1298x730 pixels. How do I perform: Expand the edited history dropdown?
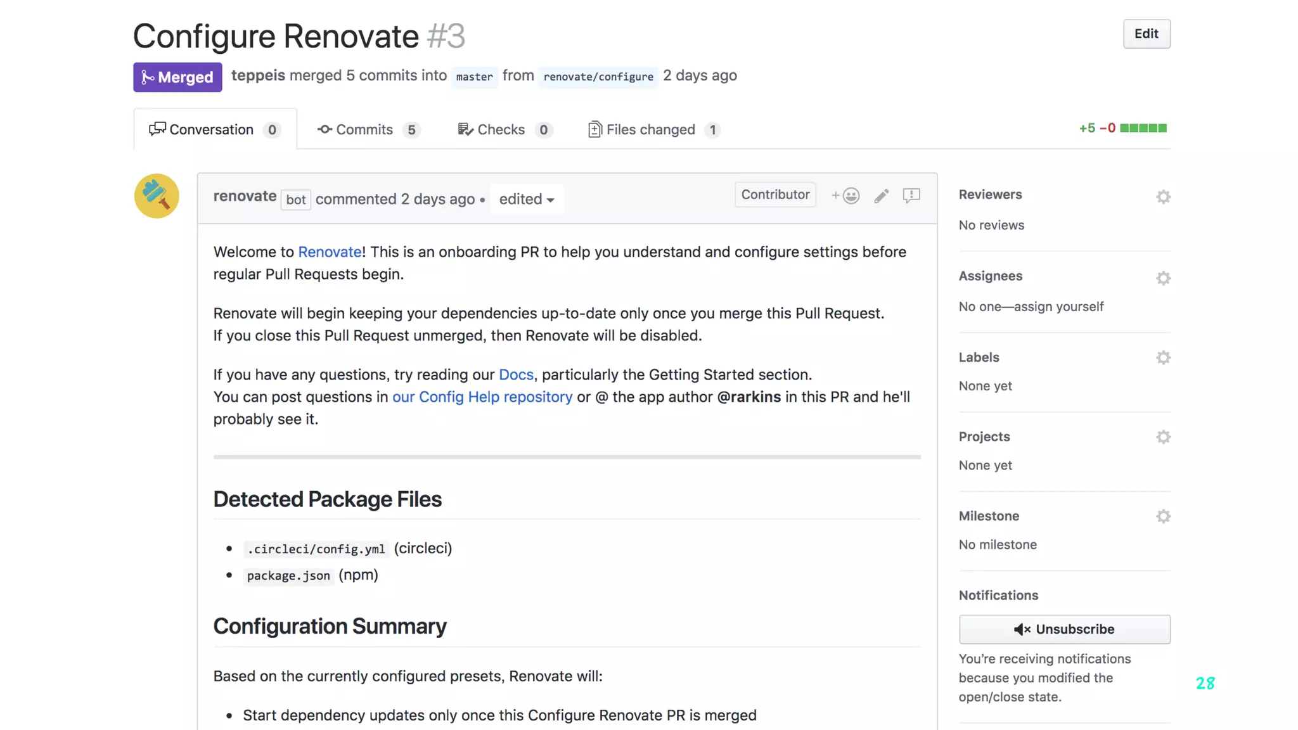point(527,199)
